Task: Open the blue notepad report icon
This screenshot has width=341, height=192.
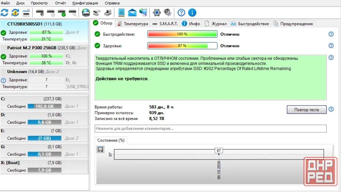Action: coord(121,13)
